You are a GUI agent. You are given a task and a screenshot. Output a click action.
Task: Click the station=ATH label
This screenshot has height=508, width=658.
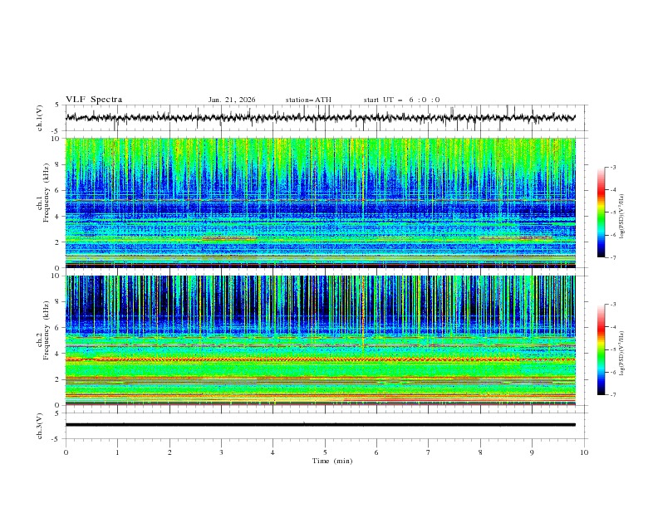point(308,100)
